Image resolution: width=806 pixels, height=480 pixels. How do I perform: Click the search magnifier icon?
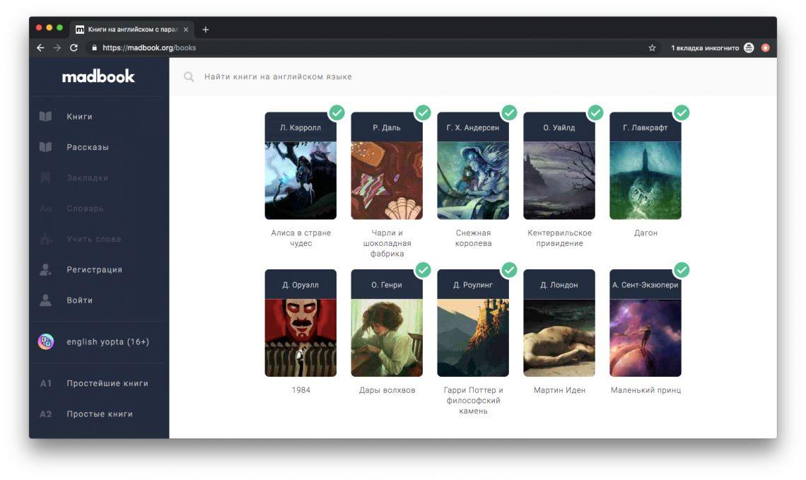(189, 76)
